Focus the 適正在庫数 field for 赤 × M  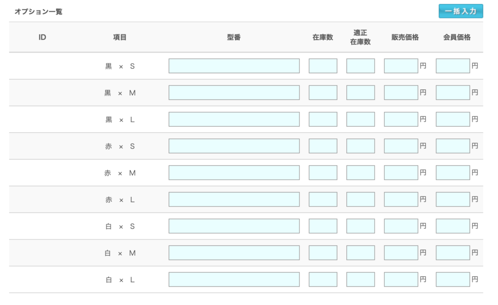point(360,173)
